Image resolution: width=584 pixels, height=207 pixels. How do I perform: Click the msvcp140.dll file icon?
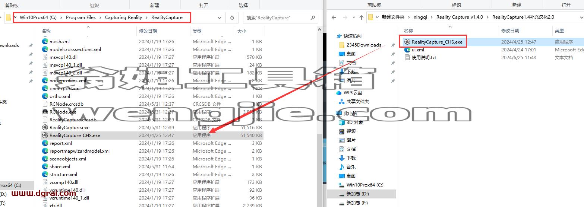pos(45,57)
